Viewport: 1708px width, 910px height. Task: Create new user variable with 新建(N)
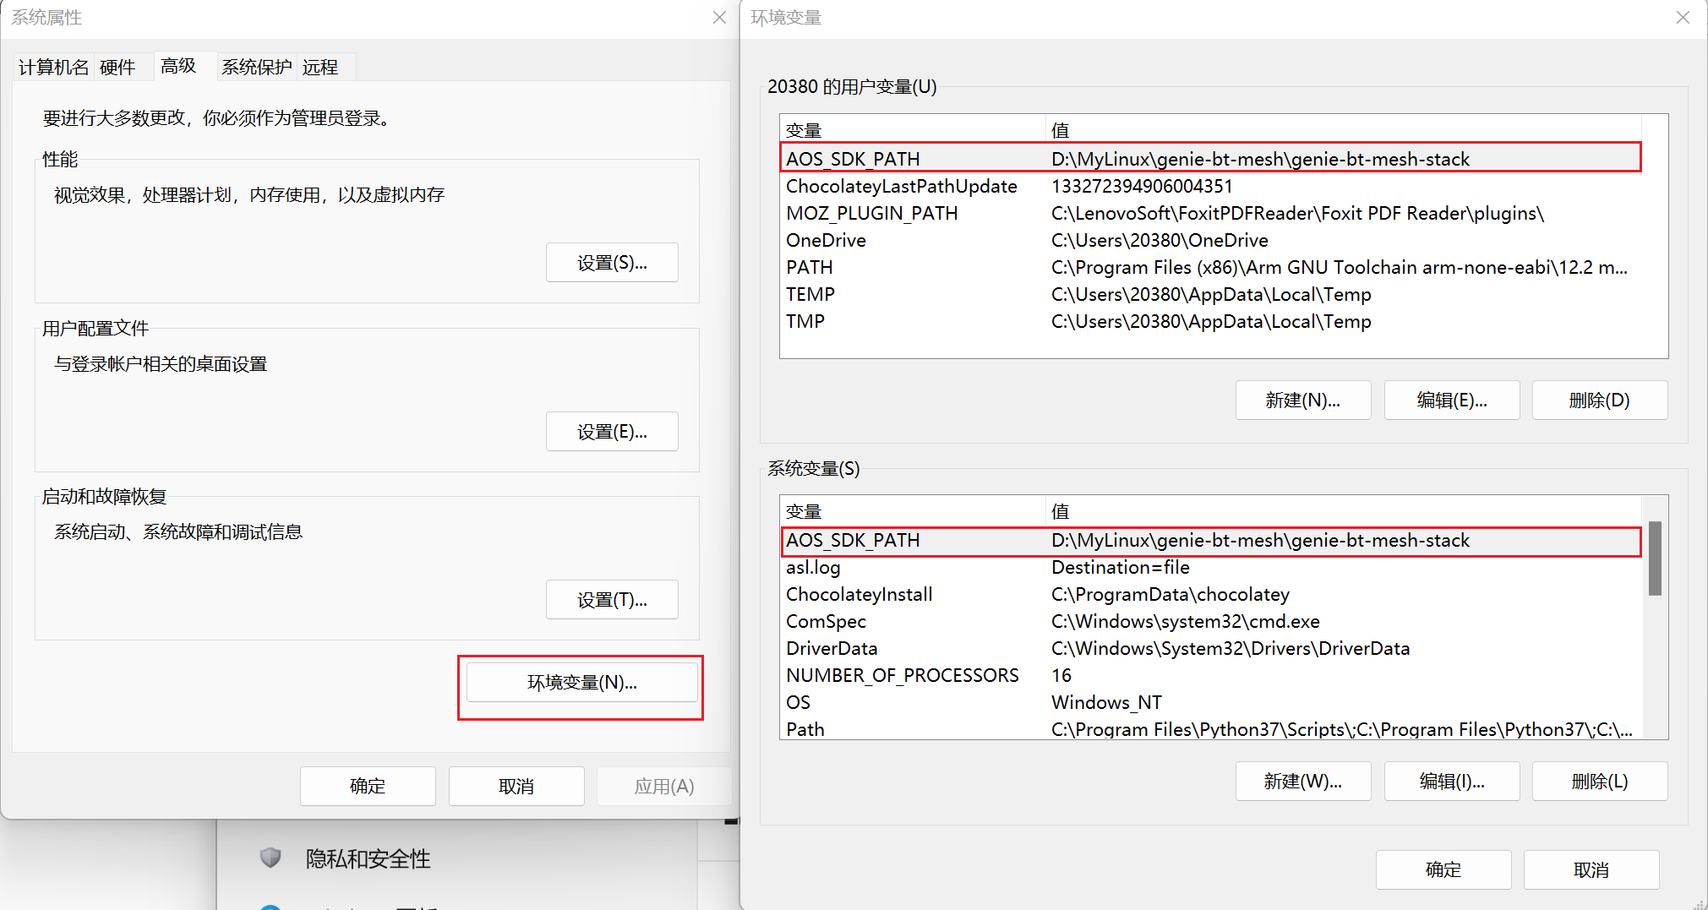(1302, 401)
